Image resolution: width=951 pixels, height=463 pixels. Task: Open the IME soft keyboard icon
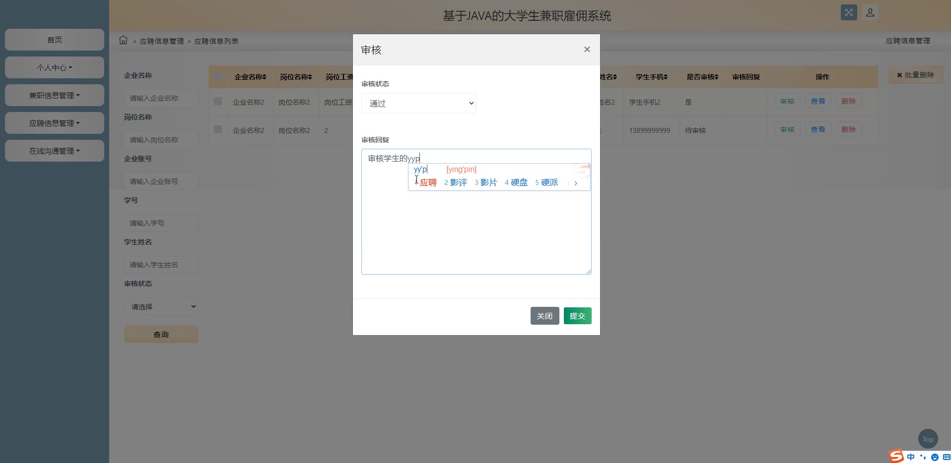pyautogui.click(x=946, y=457)
